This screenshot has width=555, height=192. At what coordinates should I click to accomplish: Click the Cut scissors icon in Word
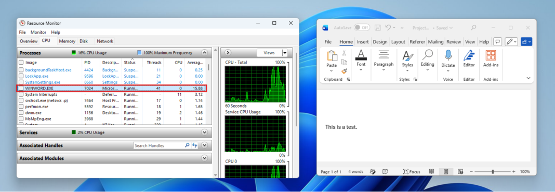344,53
